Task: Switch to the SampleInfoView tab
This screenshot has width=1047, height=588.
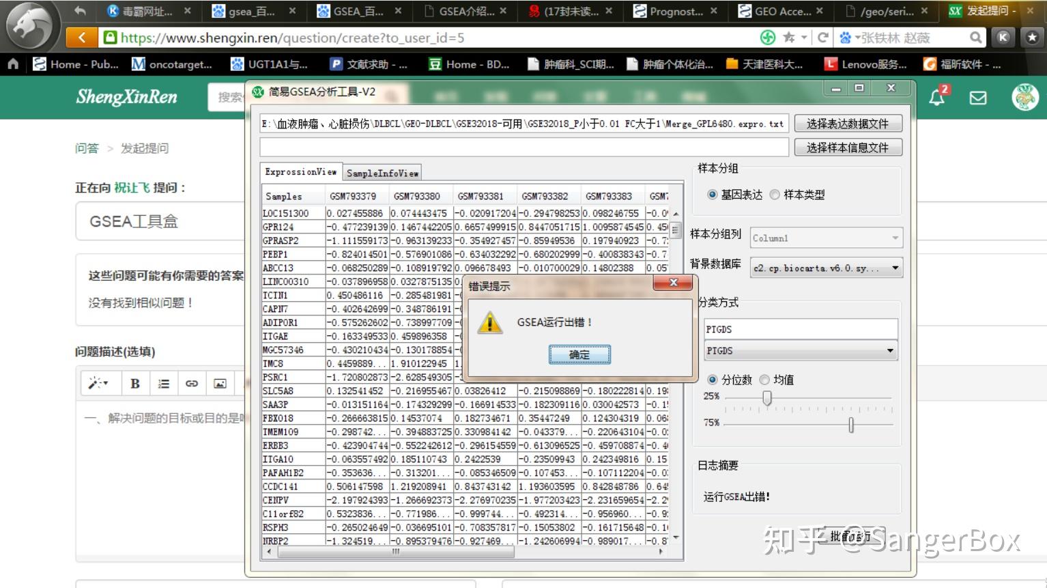Action: coord(382,173)
